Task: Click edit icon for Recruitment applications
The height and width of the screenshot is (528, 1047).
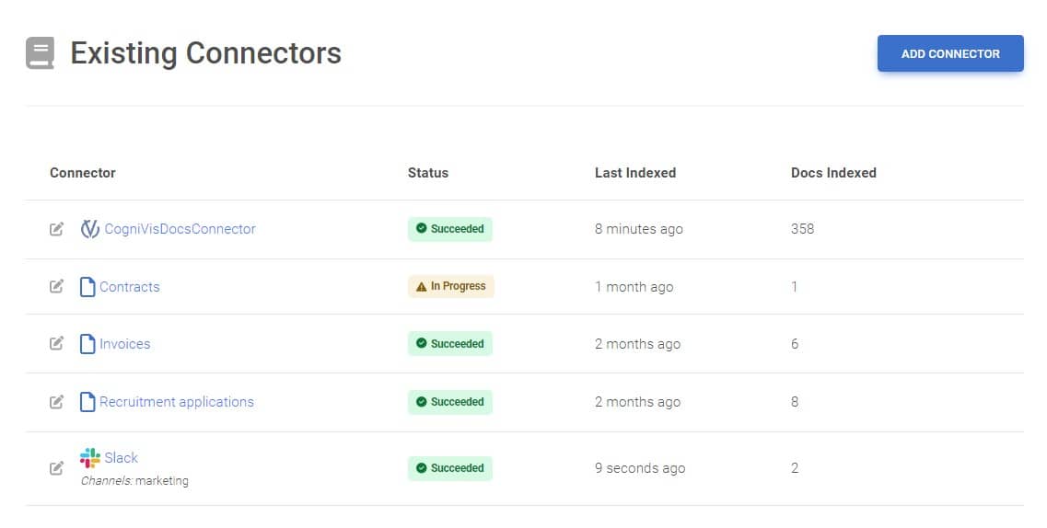Action: click(57, 402)
